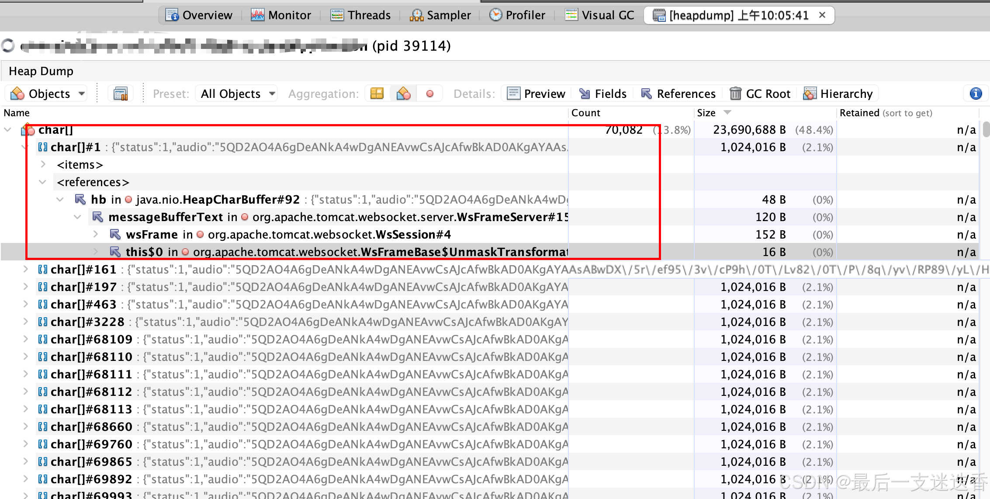This screenshot has height=499, width=990.
Task: Click the heap dump statistics toolbar icon
Action: coord(121,94)
